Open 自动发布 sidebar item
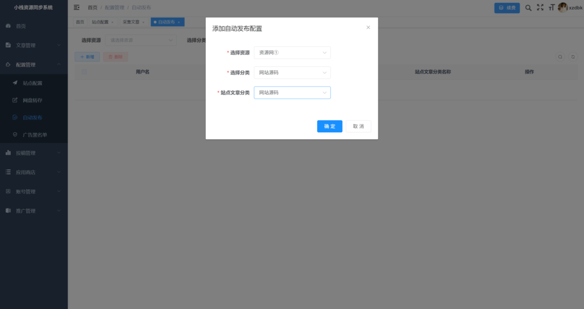Image resolution: width=584 pixels, height=309 pixels. [34, 117]
